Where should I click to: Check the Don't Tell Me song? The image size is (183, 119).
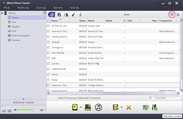click(48, 53)
